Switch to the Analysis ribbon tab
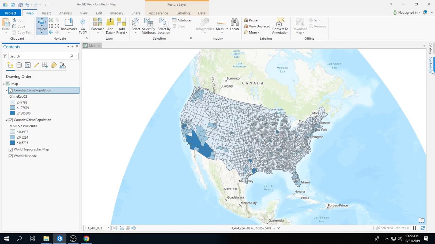435x244 pixels. click(x=65, y=13)
